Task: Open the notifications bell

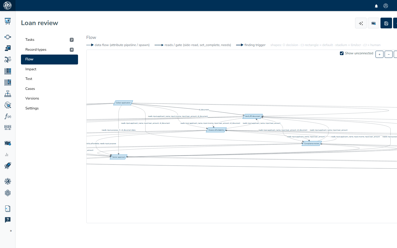Action: pyautogui.click(x=376, y=6)
